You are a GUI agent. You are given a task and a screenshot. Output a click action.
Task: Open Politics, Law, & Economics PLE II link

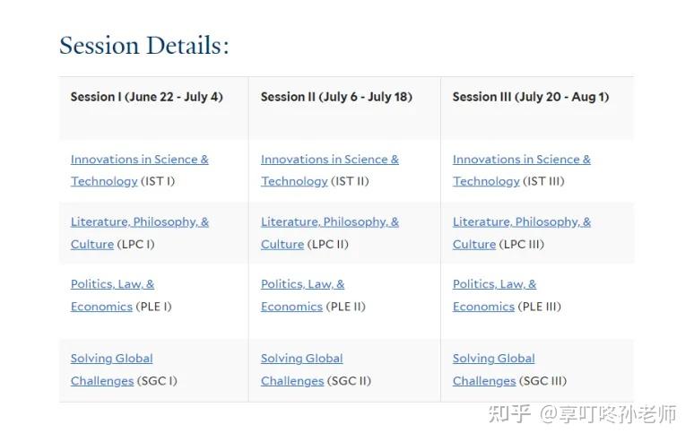coord(302,284)
